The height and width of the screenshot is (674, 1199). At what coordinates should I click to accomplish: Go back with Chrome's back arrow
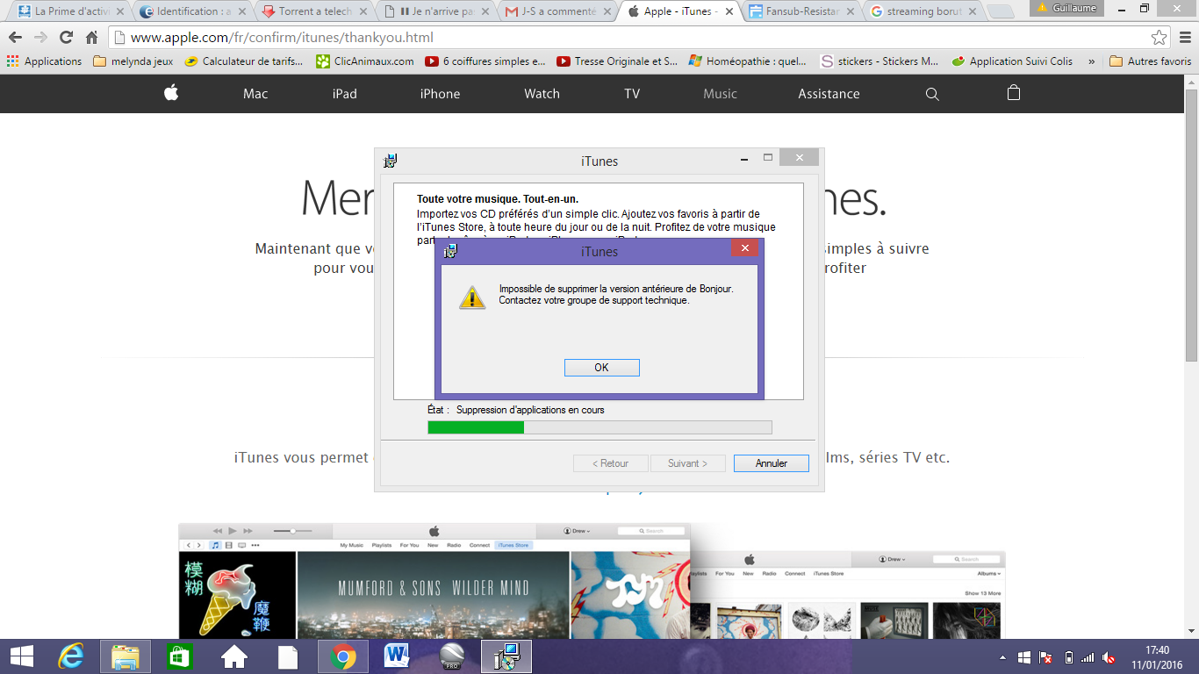pos(16,38)
